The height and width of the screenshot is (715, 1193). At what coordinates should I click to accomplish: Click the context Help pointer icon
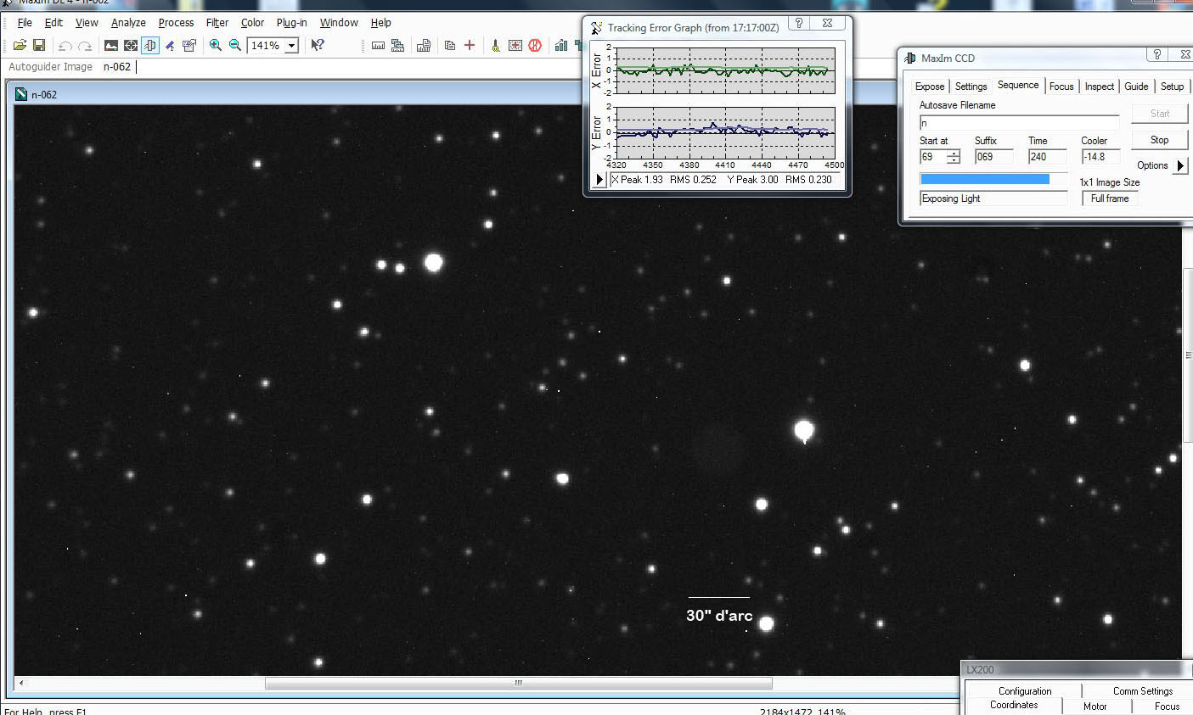coord(318,46)
